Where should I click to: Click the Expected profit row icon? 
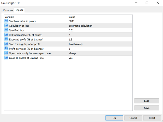(6, 39)
